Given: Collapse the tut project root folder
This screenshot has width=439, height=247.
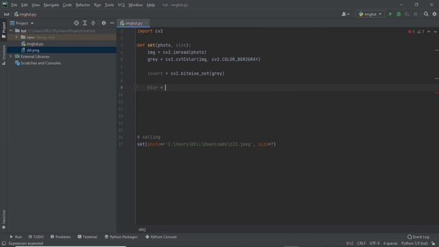Looking at the screenshot, I should tap(11, 31).
